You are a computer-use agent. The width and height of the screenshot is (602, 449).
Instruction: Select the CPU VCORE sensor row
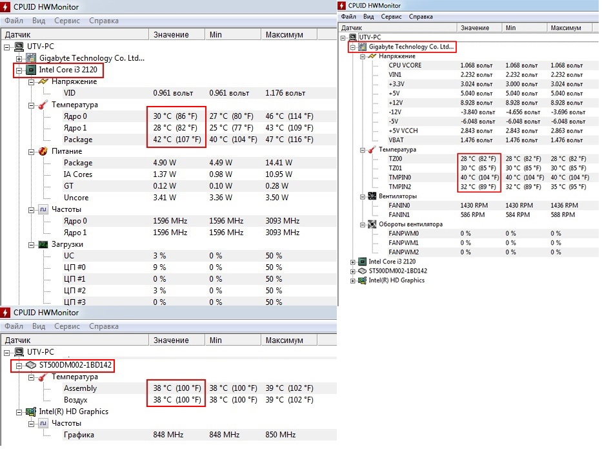[405, 65]
